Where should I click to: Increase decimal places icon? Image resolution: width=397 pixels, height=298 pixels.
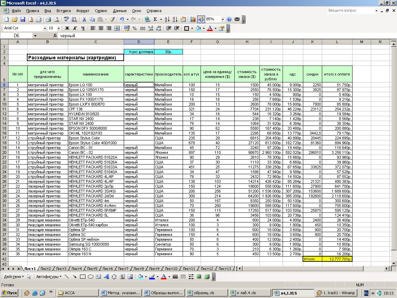coord(151,28)
